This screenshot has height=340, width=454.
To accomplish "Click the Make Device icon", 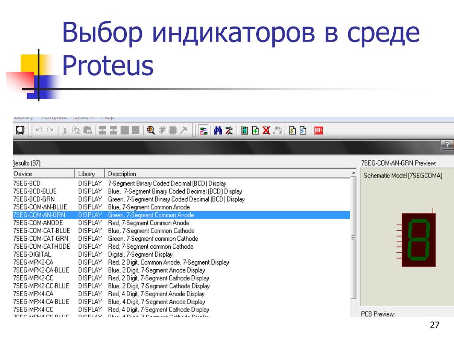I will pyautogui.click(x=162, y=131).
